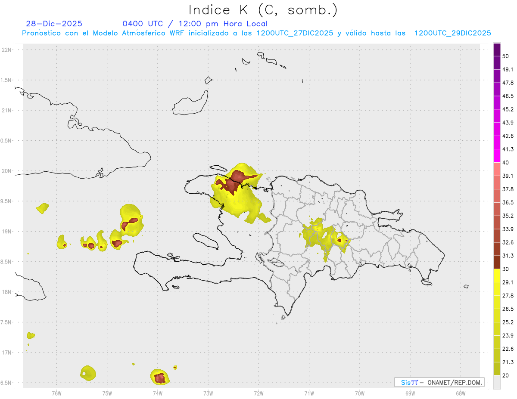Select the "43.9" legend value
517x399 pixels.
(x=508, y=123)
